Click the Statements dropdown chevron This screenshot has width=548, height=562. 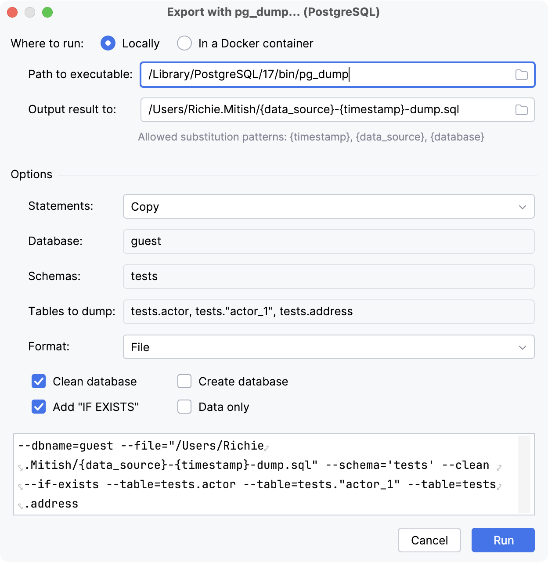click(522, 206)
